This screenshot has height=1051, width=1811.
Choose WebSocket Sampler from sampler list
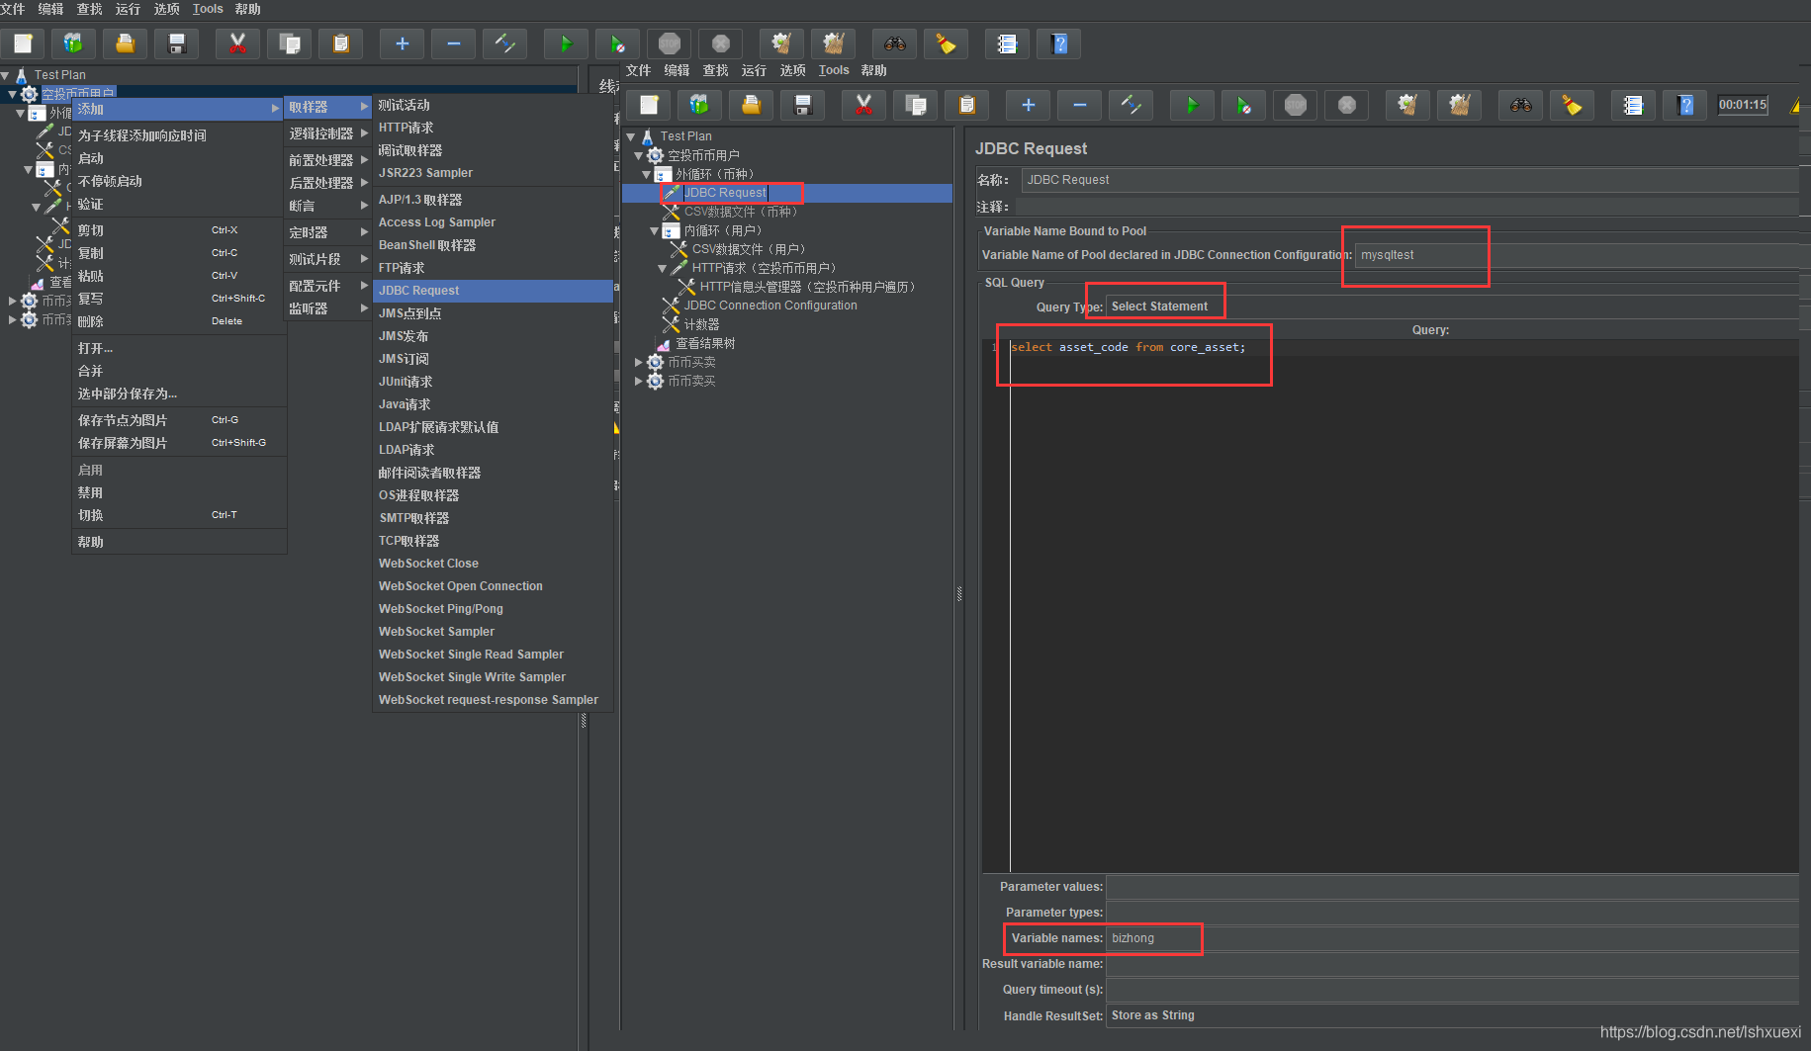[x=493, y=632]
